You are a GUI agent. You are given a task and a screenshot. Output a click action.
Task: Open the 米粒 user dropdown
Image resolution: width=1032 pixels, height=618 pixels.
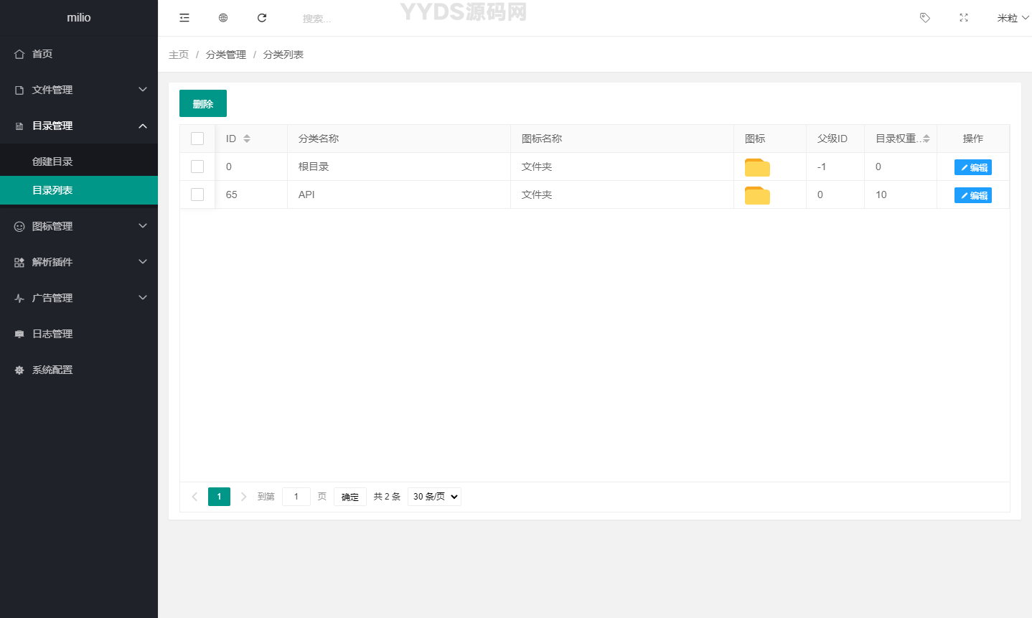(1012, 18)
